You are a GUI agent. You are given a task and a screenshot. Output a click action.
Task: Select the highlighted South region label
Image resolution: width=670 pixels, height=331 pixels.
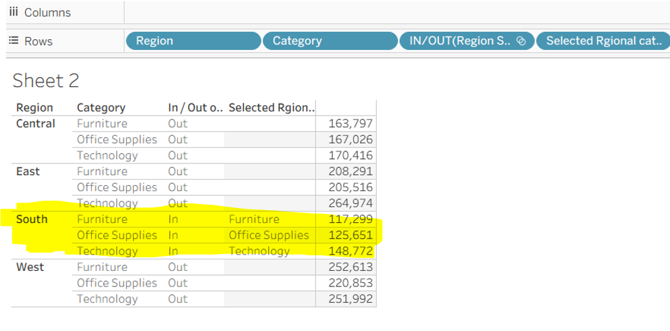click(32, 220)
